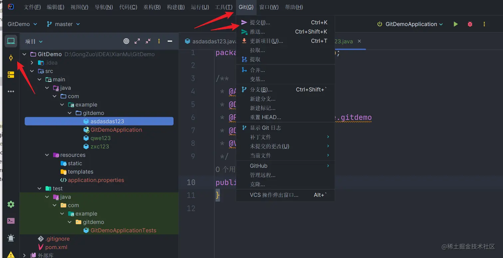Open Problems warning triangle icon
Viewport: 503px width, 258px height.
coord(11,255)
